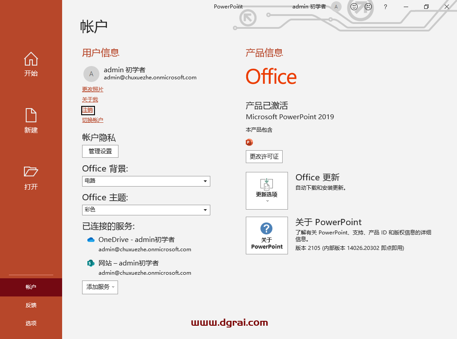Screen dimensions: 457x339
Task: Click the user profile avatar circle
Action: point(91,74)
